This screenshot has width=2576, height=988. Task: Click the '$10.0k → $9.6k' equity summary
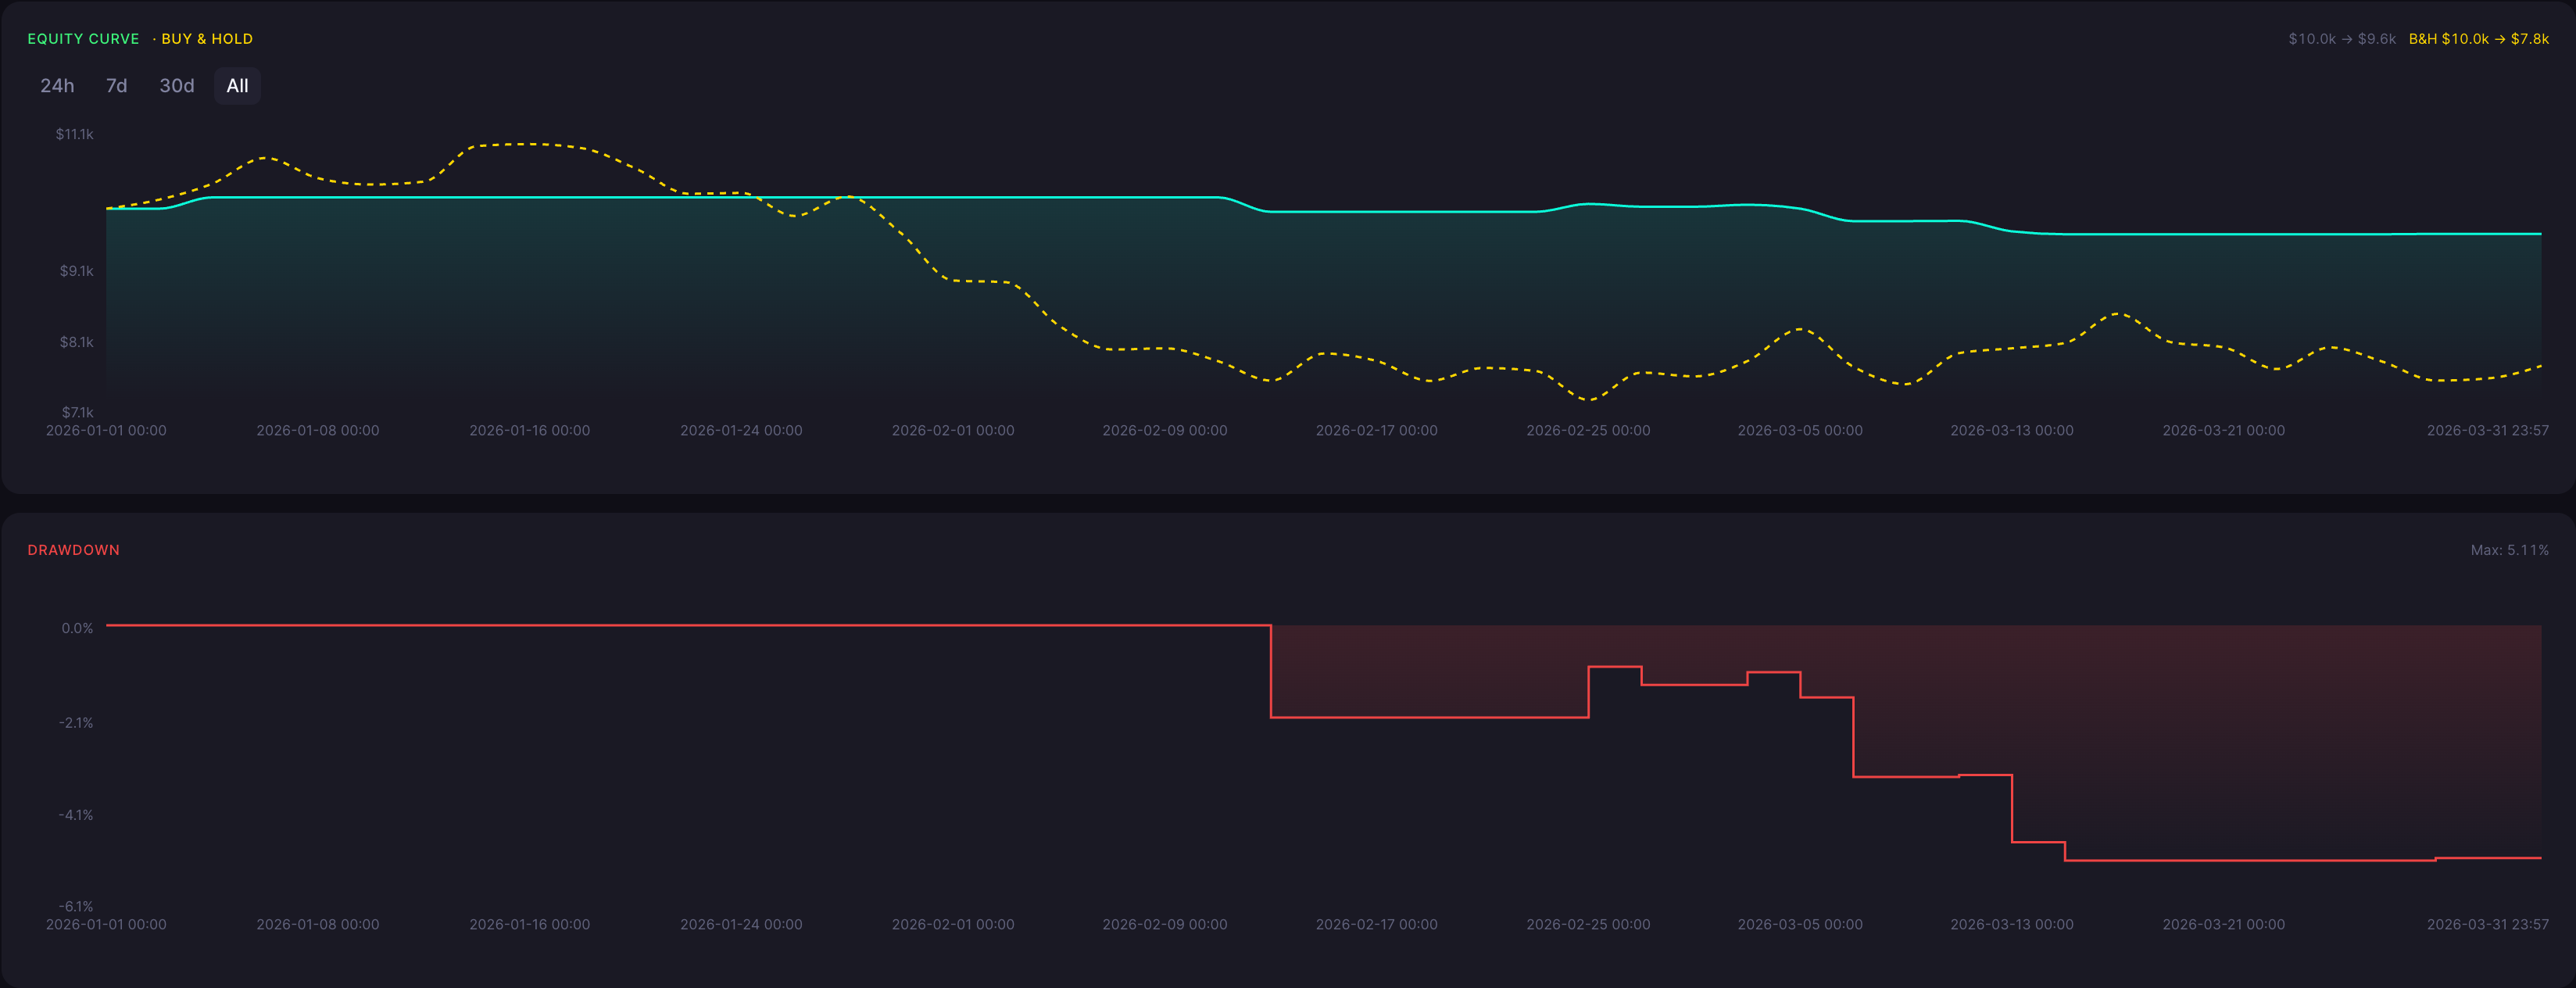(x=2342, y=39)
